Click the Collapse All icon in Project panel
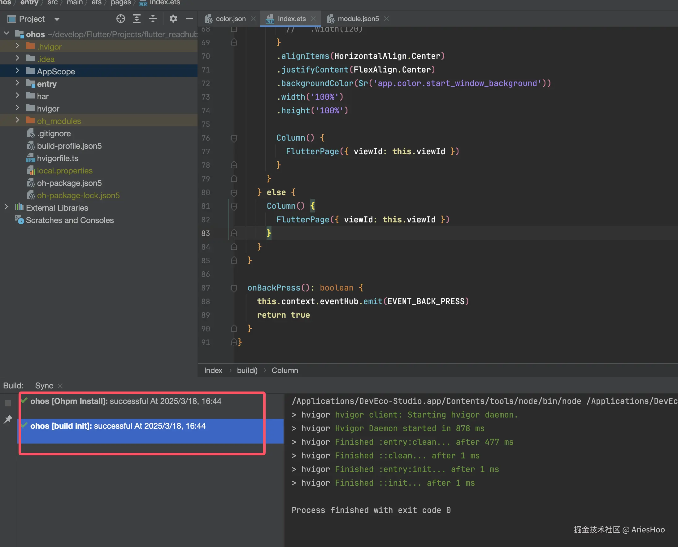678x547 pixels. pyautogui.click(x=153, y=19)
